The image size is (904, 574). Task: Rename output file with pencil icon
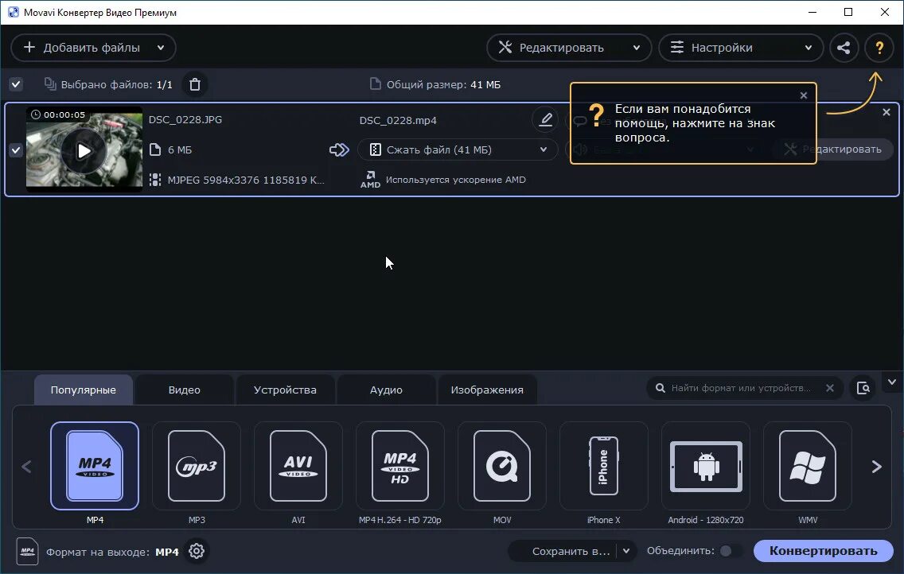point(545,120)
